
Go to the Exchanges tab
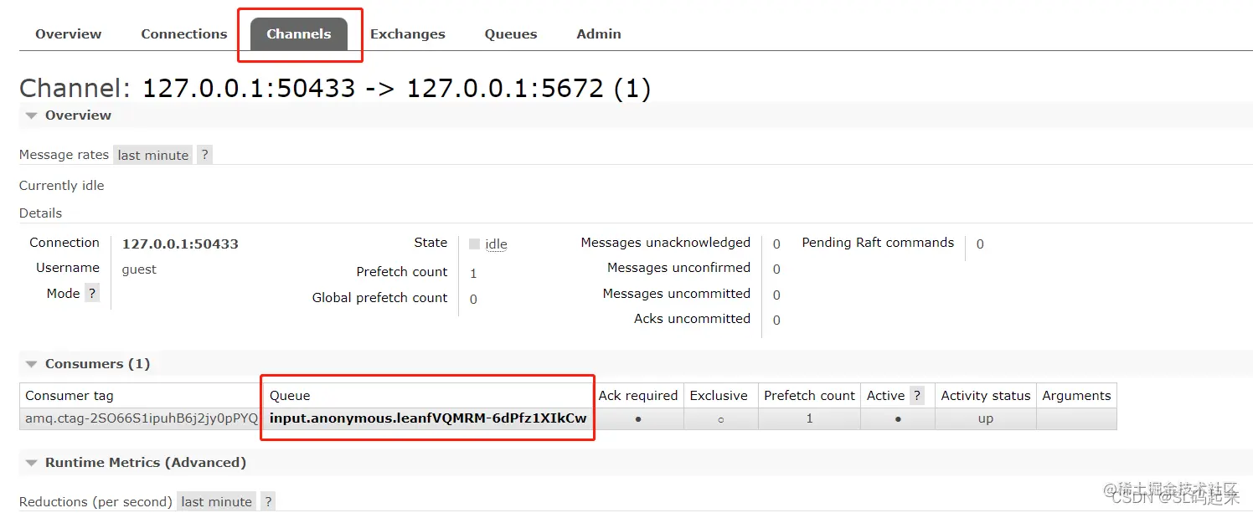pyautogui.click(x=408, y=34)
